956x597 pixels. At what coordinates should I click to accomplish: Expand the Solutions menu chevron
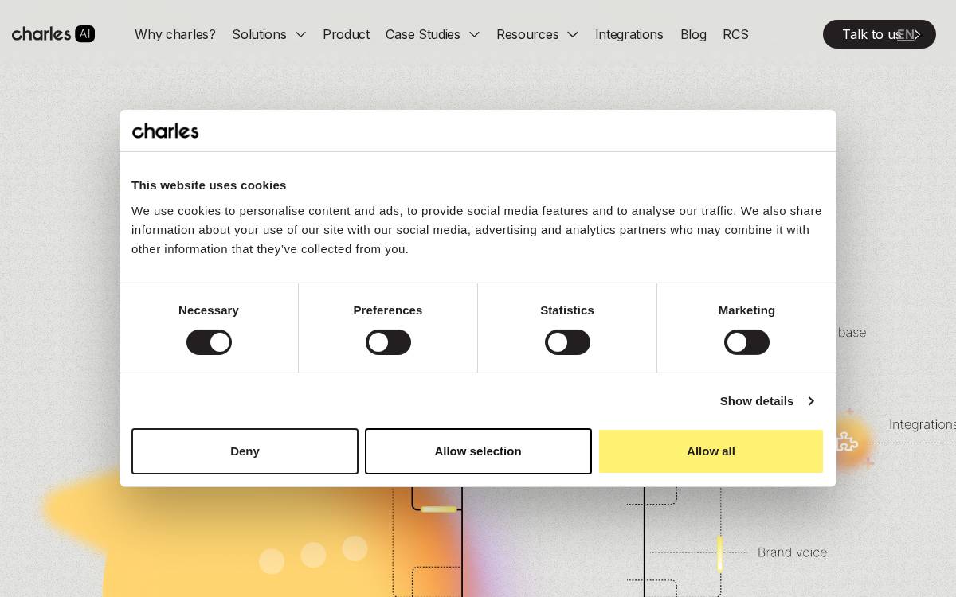coord(300,34)
